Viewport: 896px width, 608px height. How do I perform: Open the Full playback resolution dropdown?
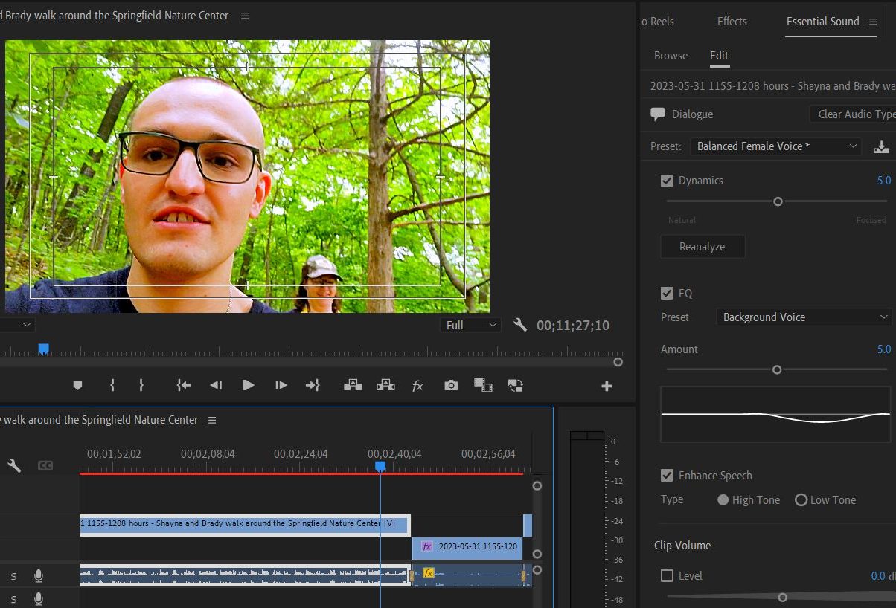470,325
